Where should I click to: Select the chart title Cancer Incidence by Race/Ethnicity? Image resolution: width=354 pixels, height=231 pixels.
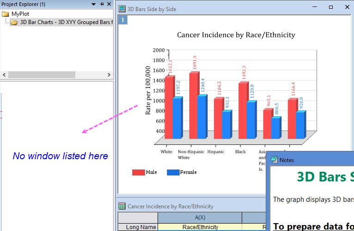(x=236, y=35)
